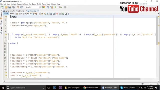
Task: Open the dropdown arrow next to the Chrome icon
Action: point(46,7)
